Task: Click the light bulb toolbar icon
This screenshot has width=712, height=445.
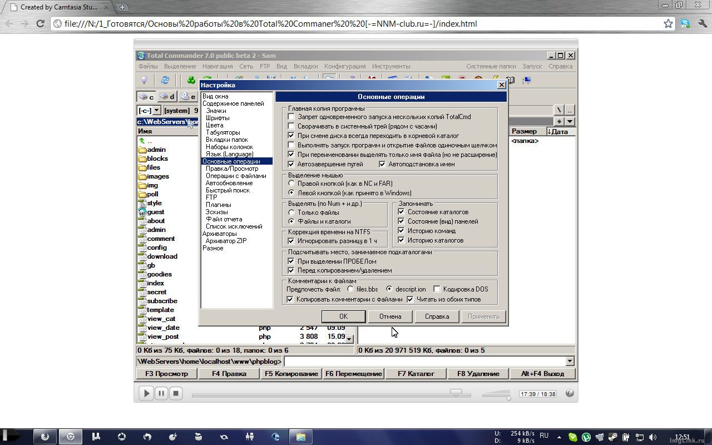Action: 145,80
